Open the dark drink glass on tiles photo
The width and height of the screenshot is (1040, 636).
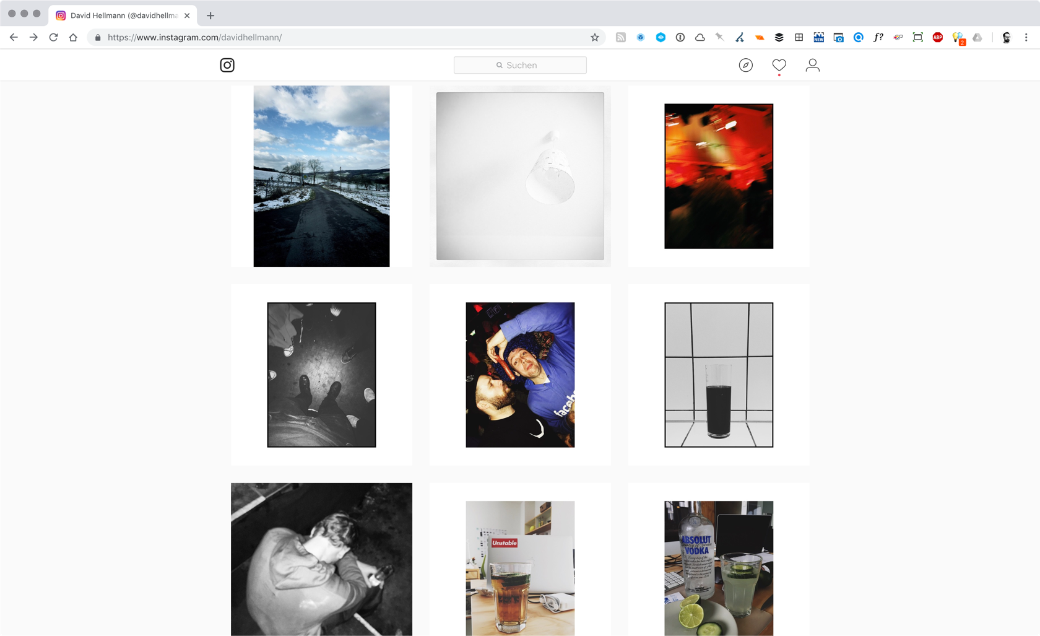719,375
